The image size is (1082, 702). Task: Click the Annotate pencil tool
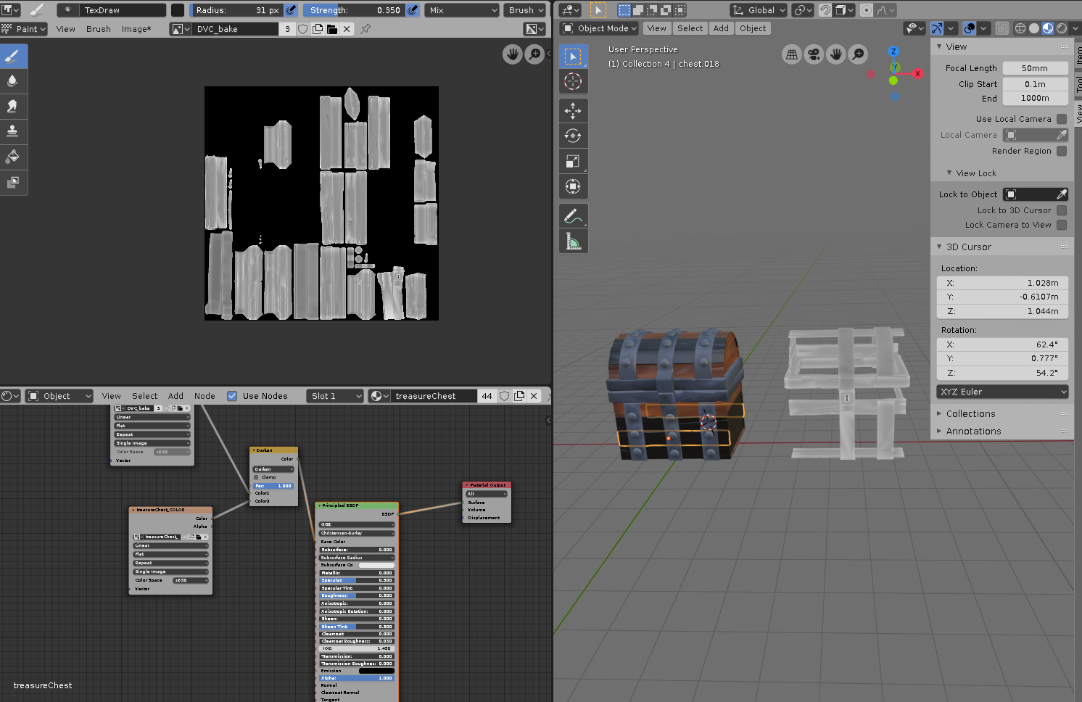(x=573, y=216)
